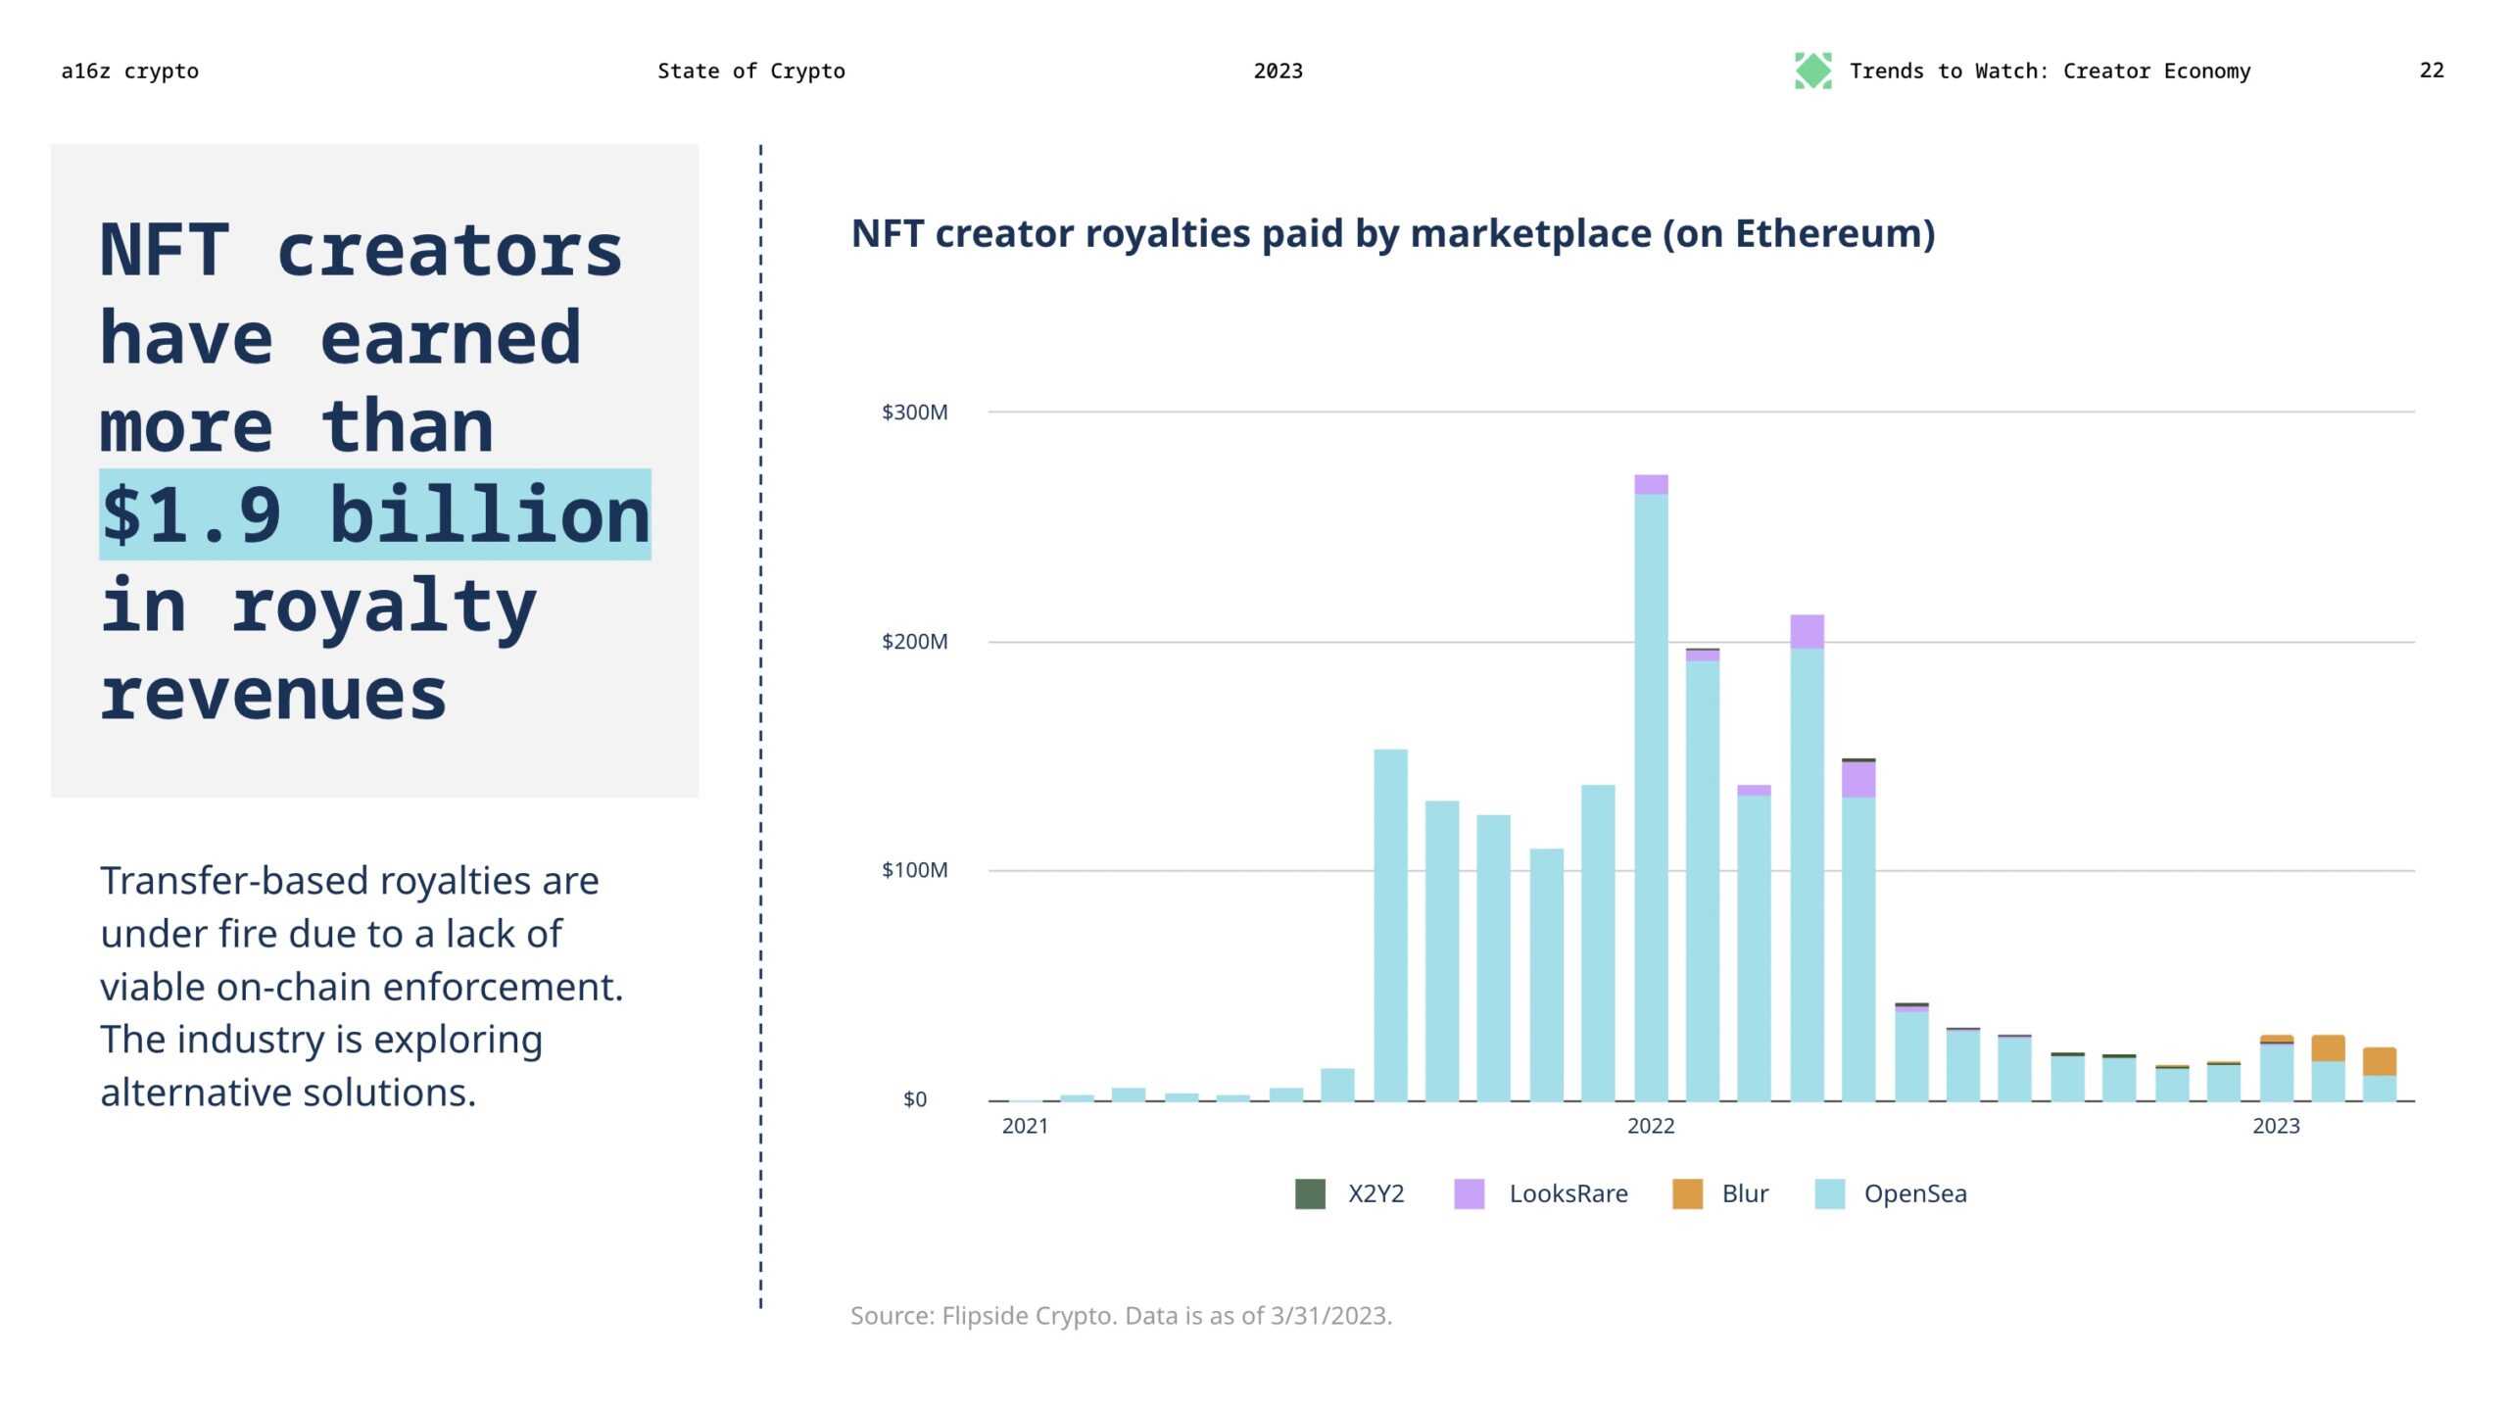This screenshot has height=1409, width=2508.
Task: Click the 2021 x-axis label
Action: [1025, 1126]
